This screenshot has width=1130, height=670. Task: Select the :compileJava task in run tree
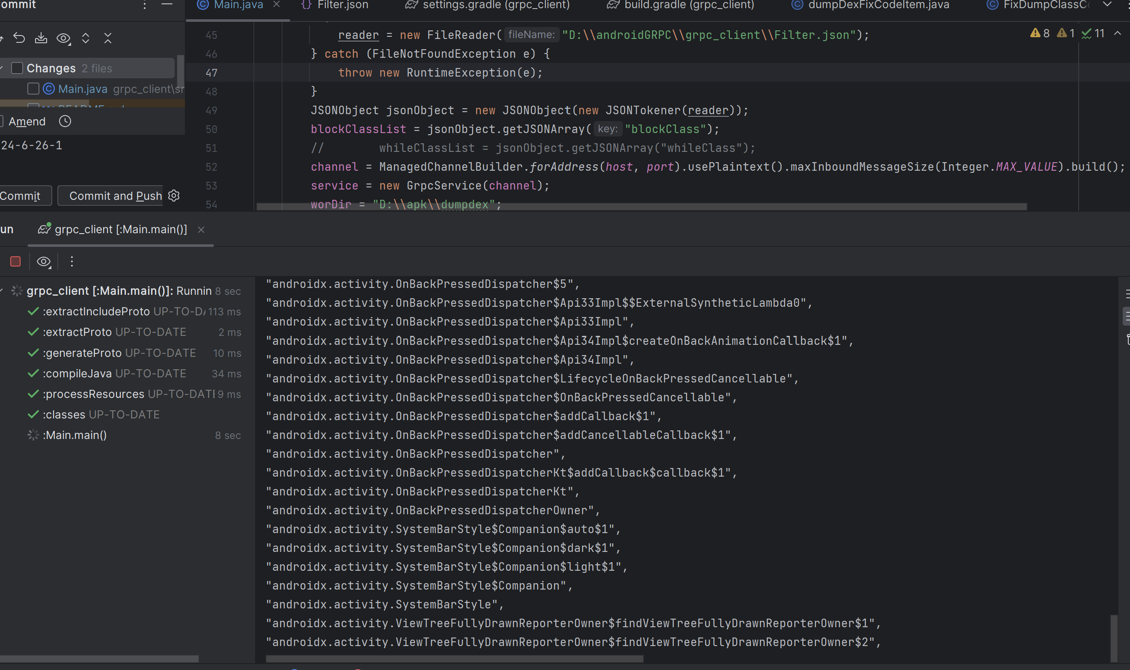point(77,374)
